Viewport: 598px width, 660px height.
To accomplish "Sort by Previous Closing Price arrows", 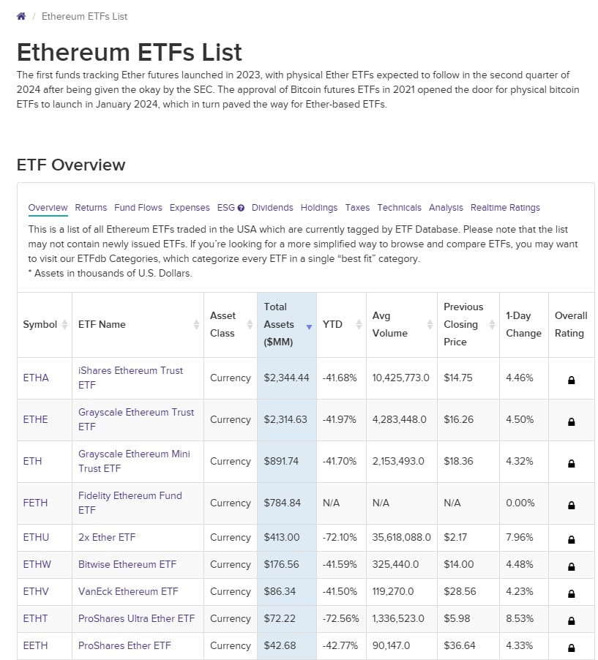I will [492, 325].
